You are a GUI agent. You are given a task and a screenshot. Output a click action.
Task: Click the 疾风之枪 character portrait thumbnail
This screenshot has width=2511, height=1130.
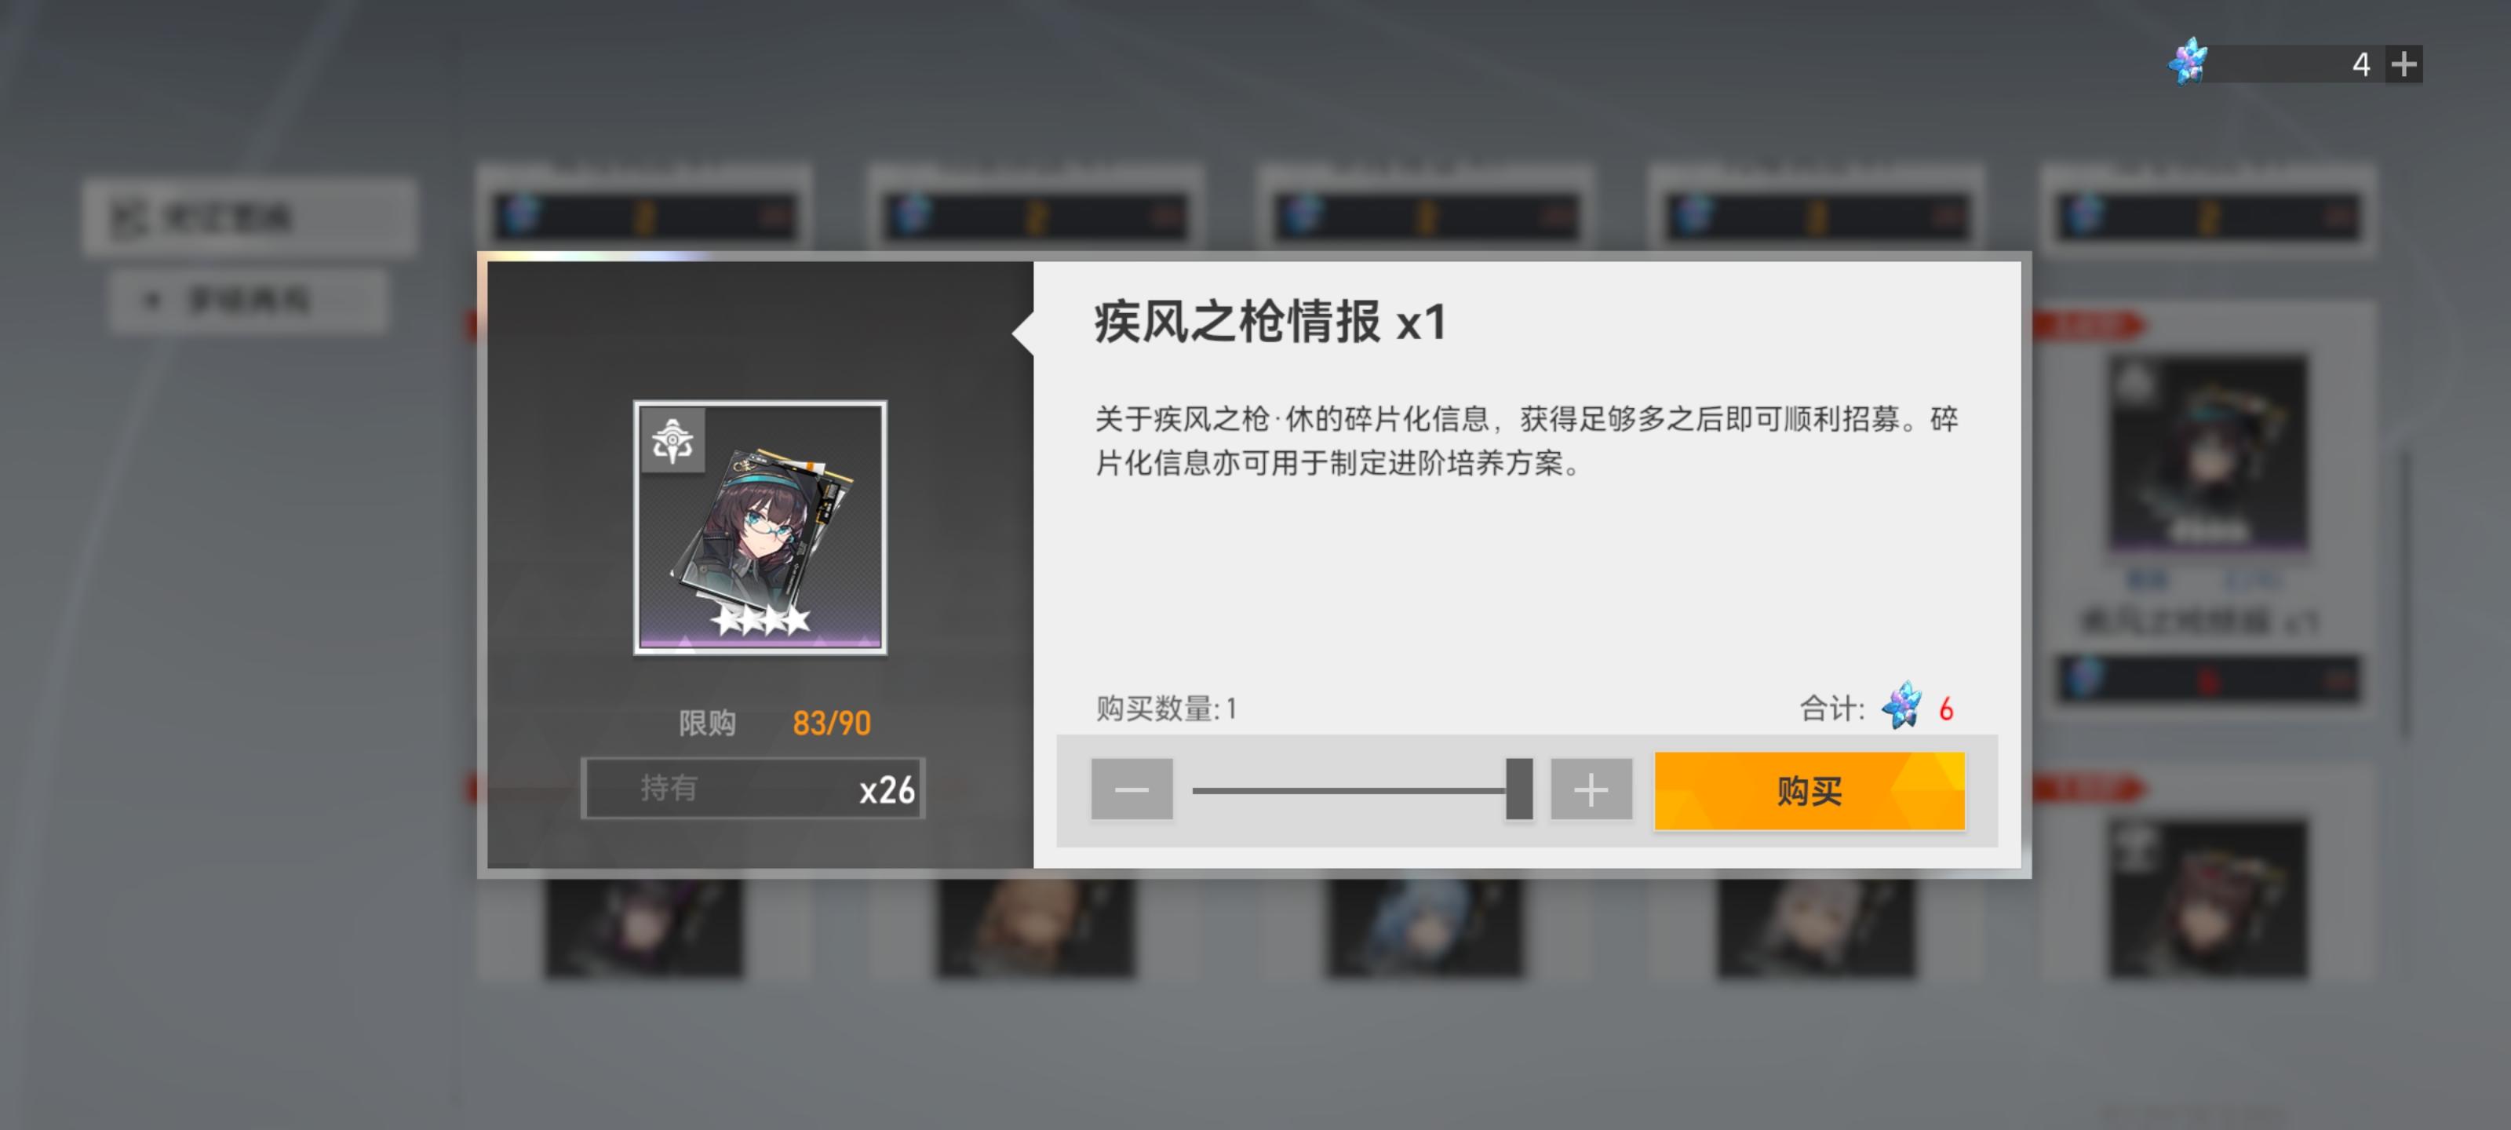[x=760, y=527]
